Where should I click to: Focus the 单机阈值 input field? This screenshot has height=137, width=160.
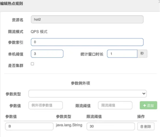(x=47, y=54)
